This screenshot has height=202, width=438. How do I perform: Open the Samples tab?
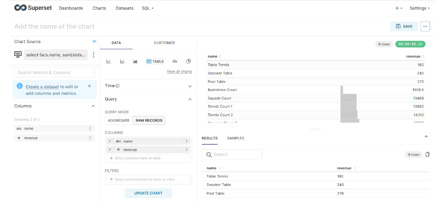point(236,138)
